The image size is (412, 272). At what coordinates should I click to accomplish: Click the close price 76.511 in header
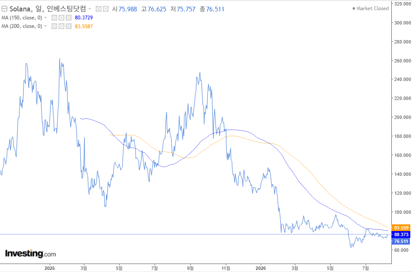pyautogui.click(x=215, y=9)
